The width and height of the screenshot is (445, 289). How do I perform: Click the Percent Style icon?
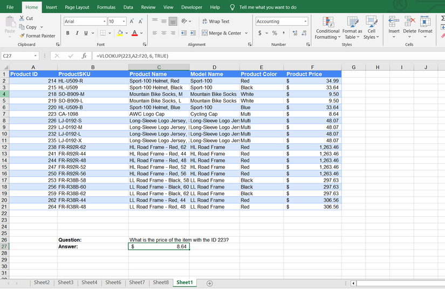(x=274, y=33)
